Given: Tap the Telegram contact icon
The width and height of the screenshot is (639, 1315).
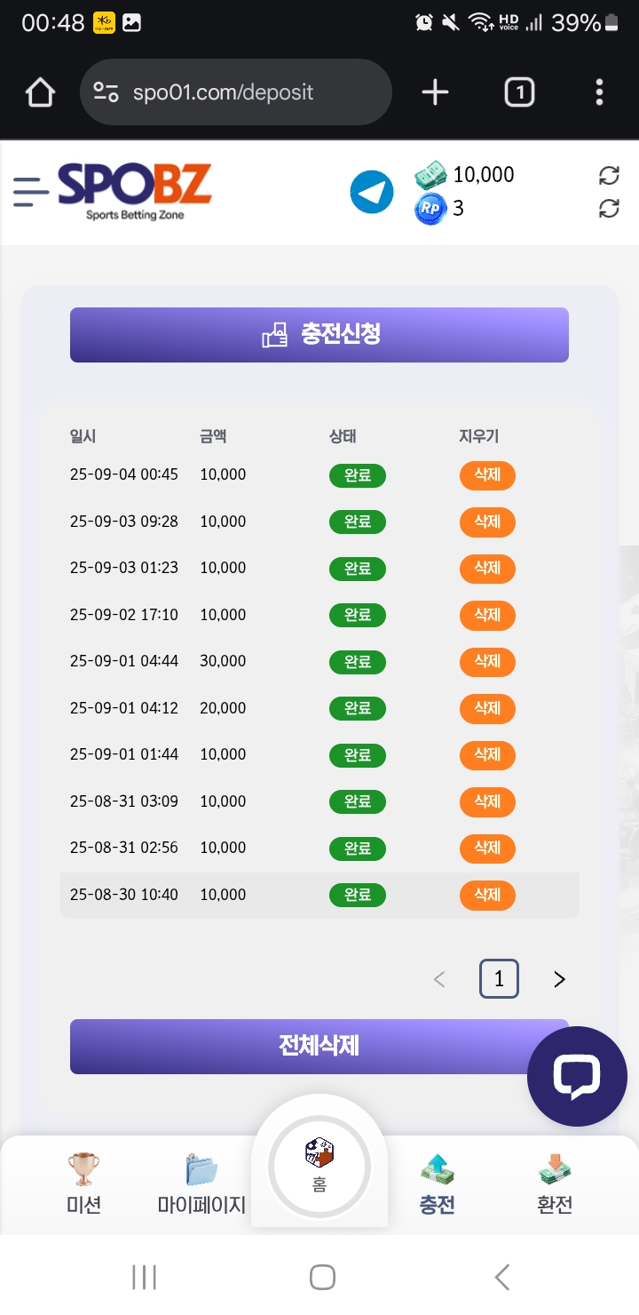Looking at the screenshot, I should coord(371,192).
